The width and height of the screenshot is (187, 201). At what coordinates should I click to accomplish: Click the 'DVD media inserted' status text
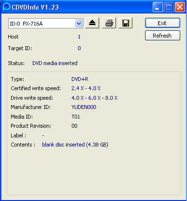55,63
